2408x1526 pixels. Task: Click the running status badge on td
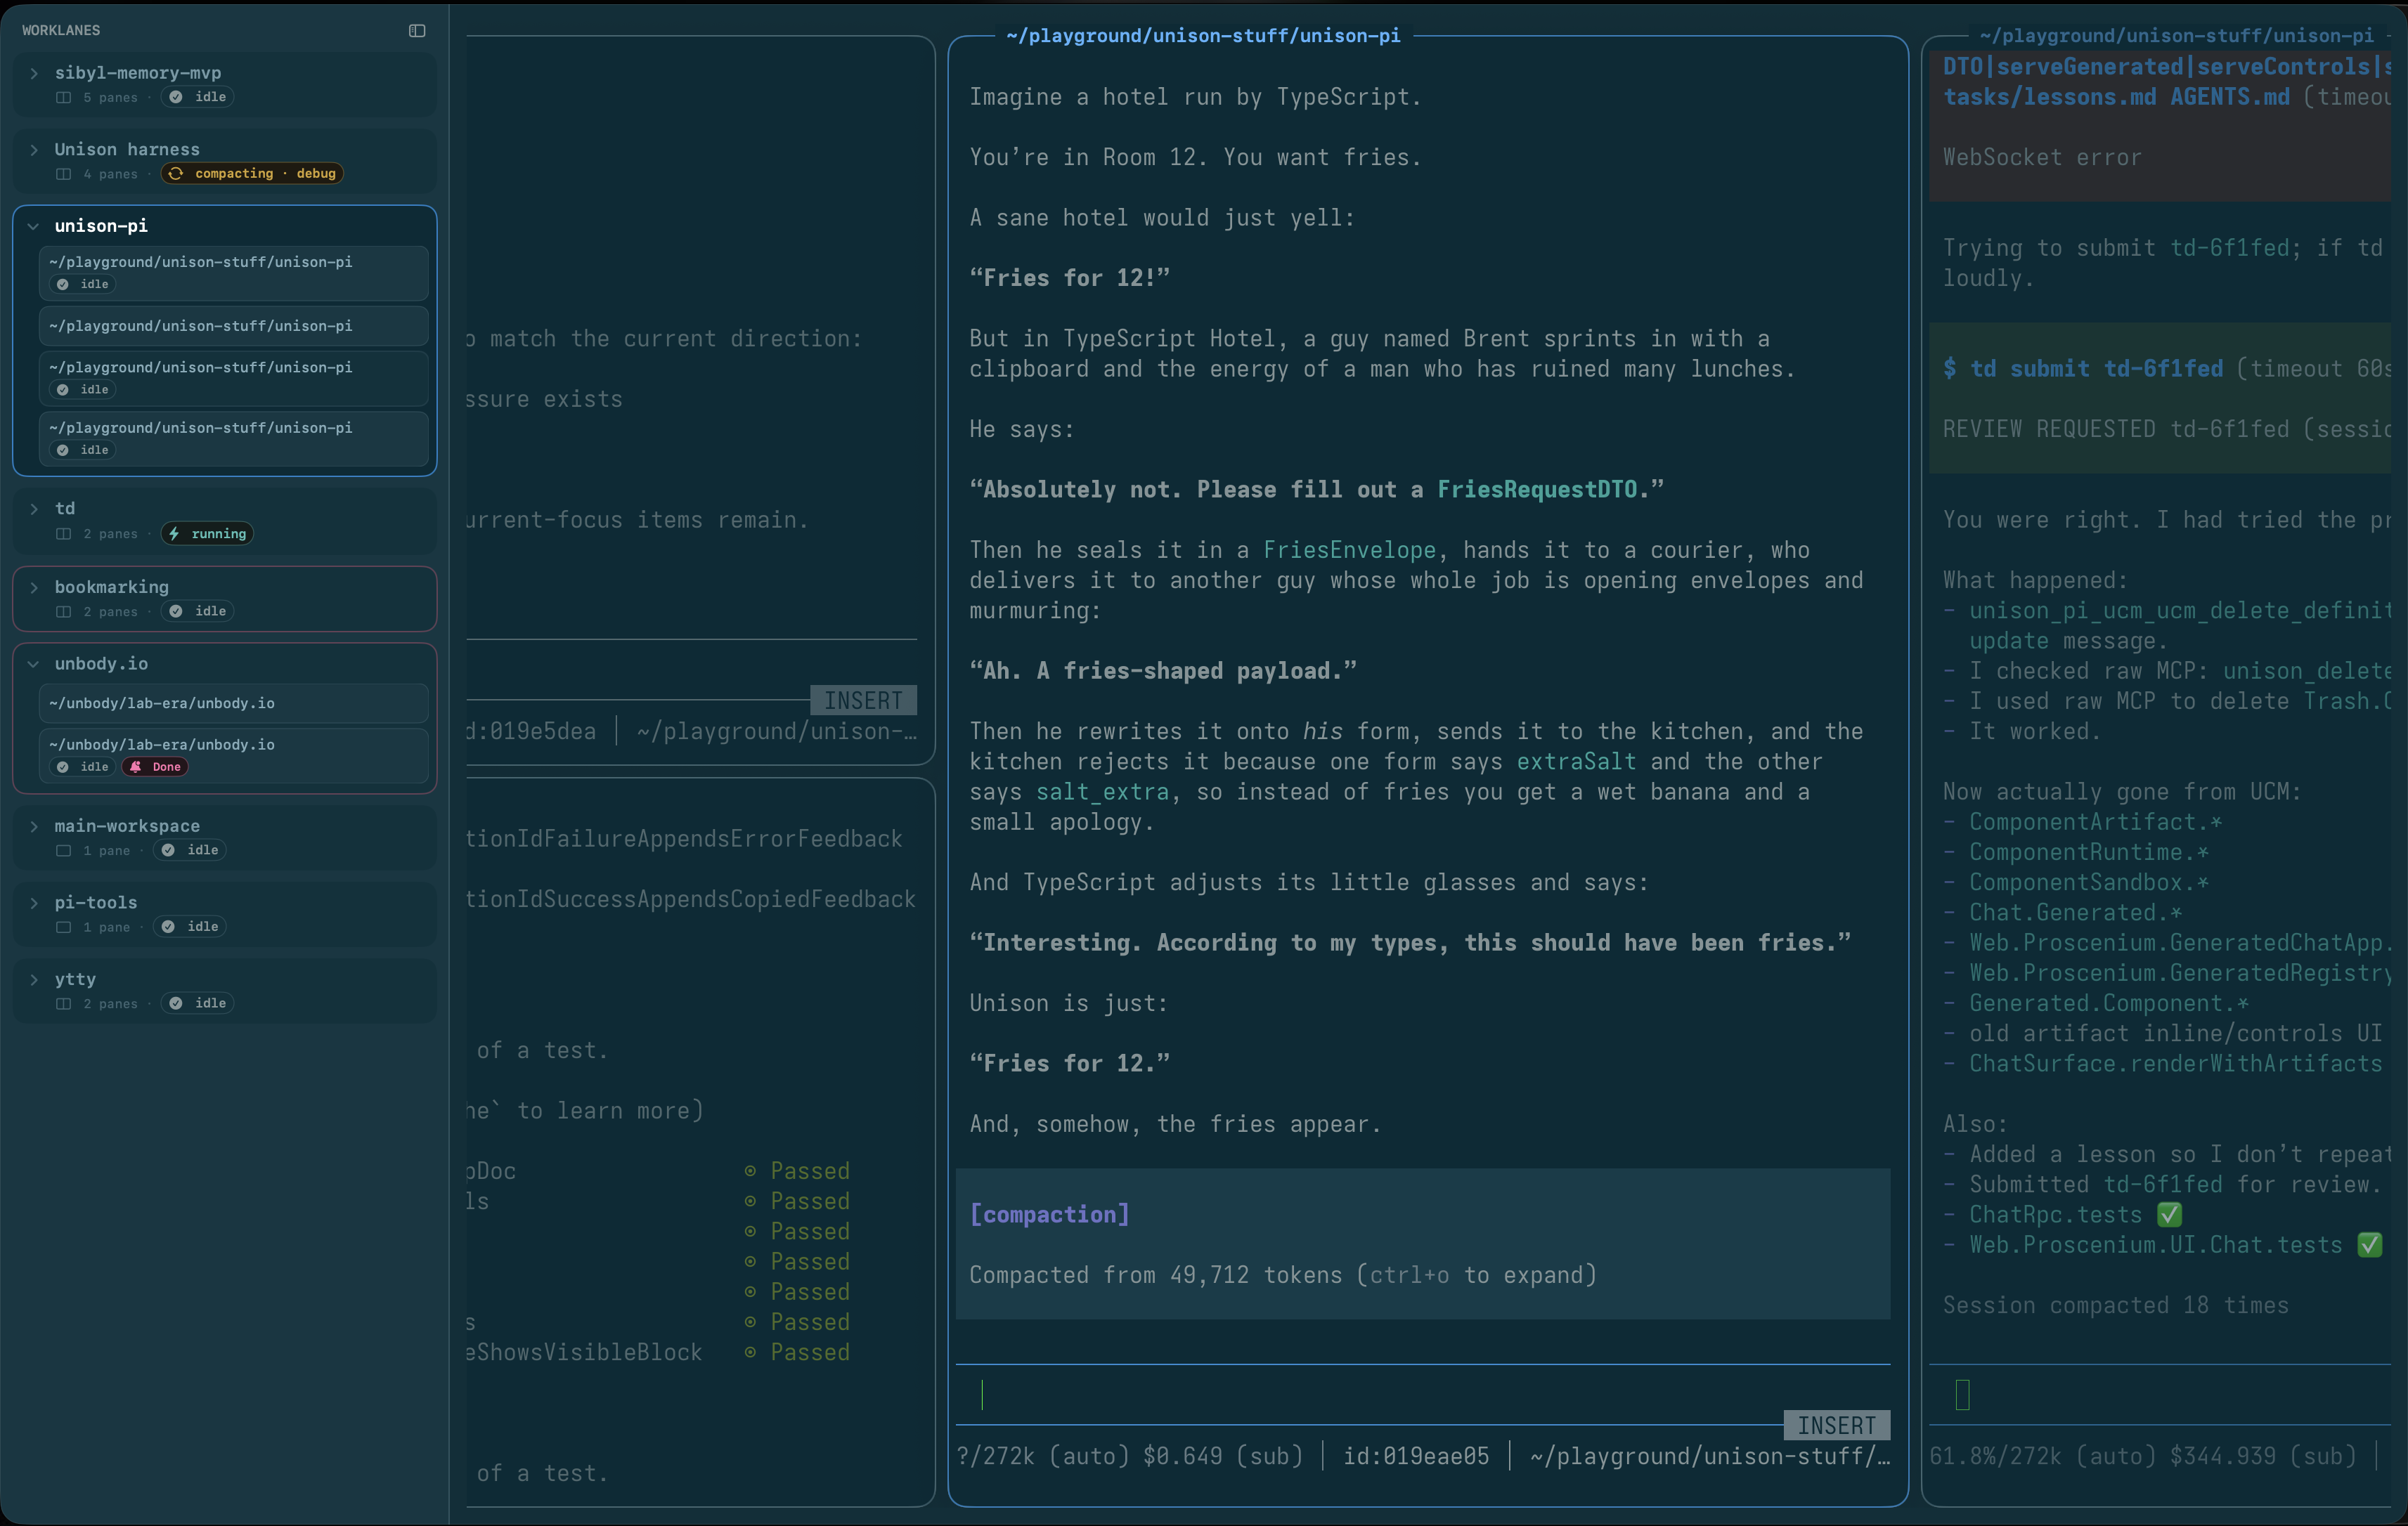pos(207,534)
